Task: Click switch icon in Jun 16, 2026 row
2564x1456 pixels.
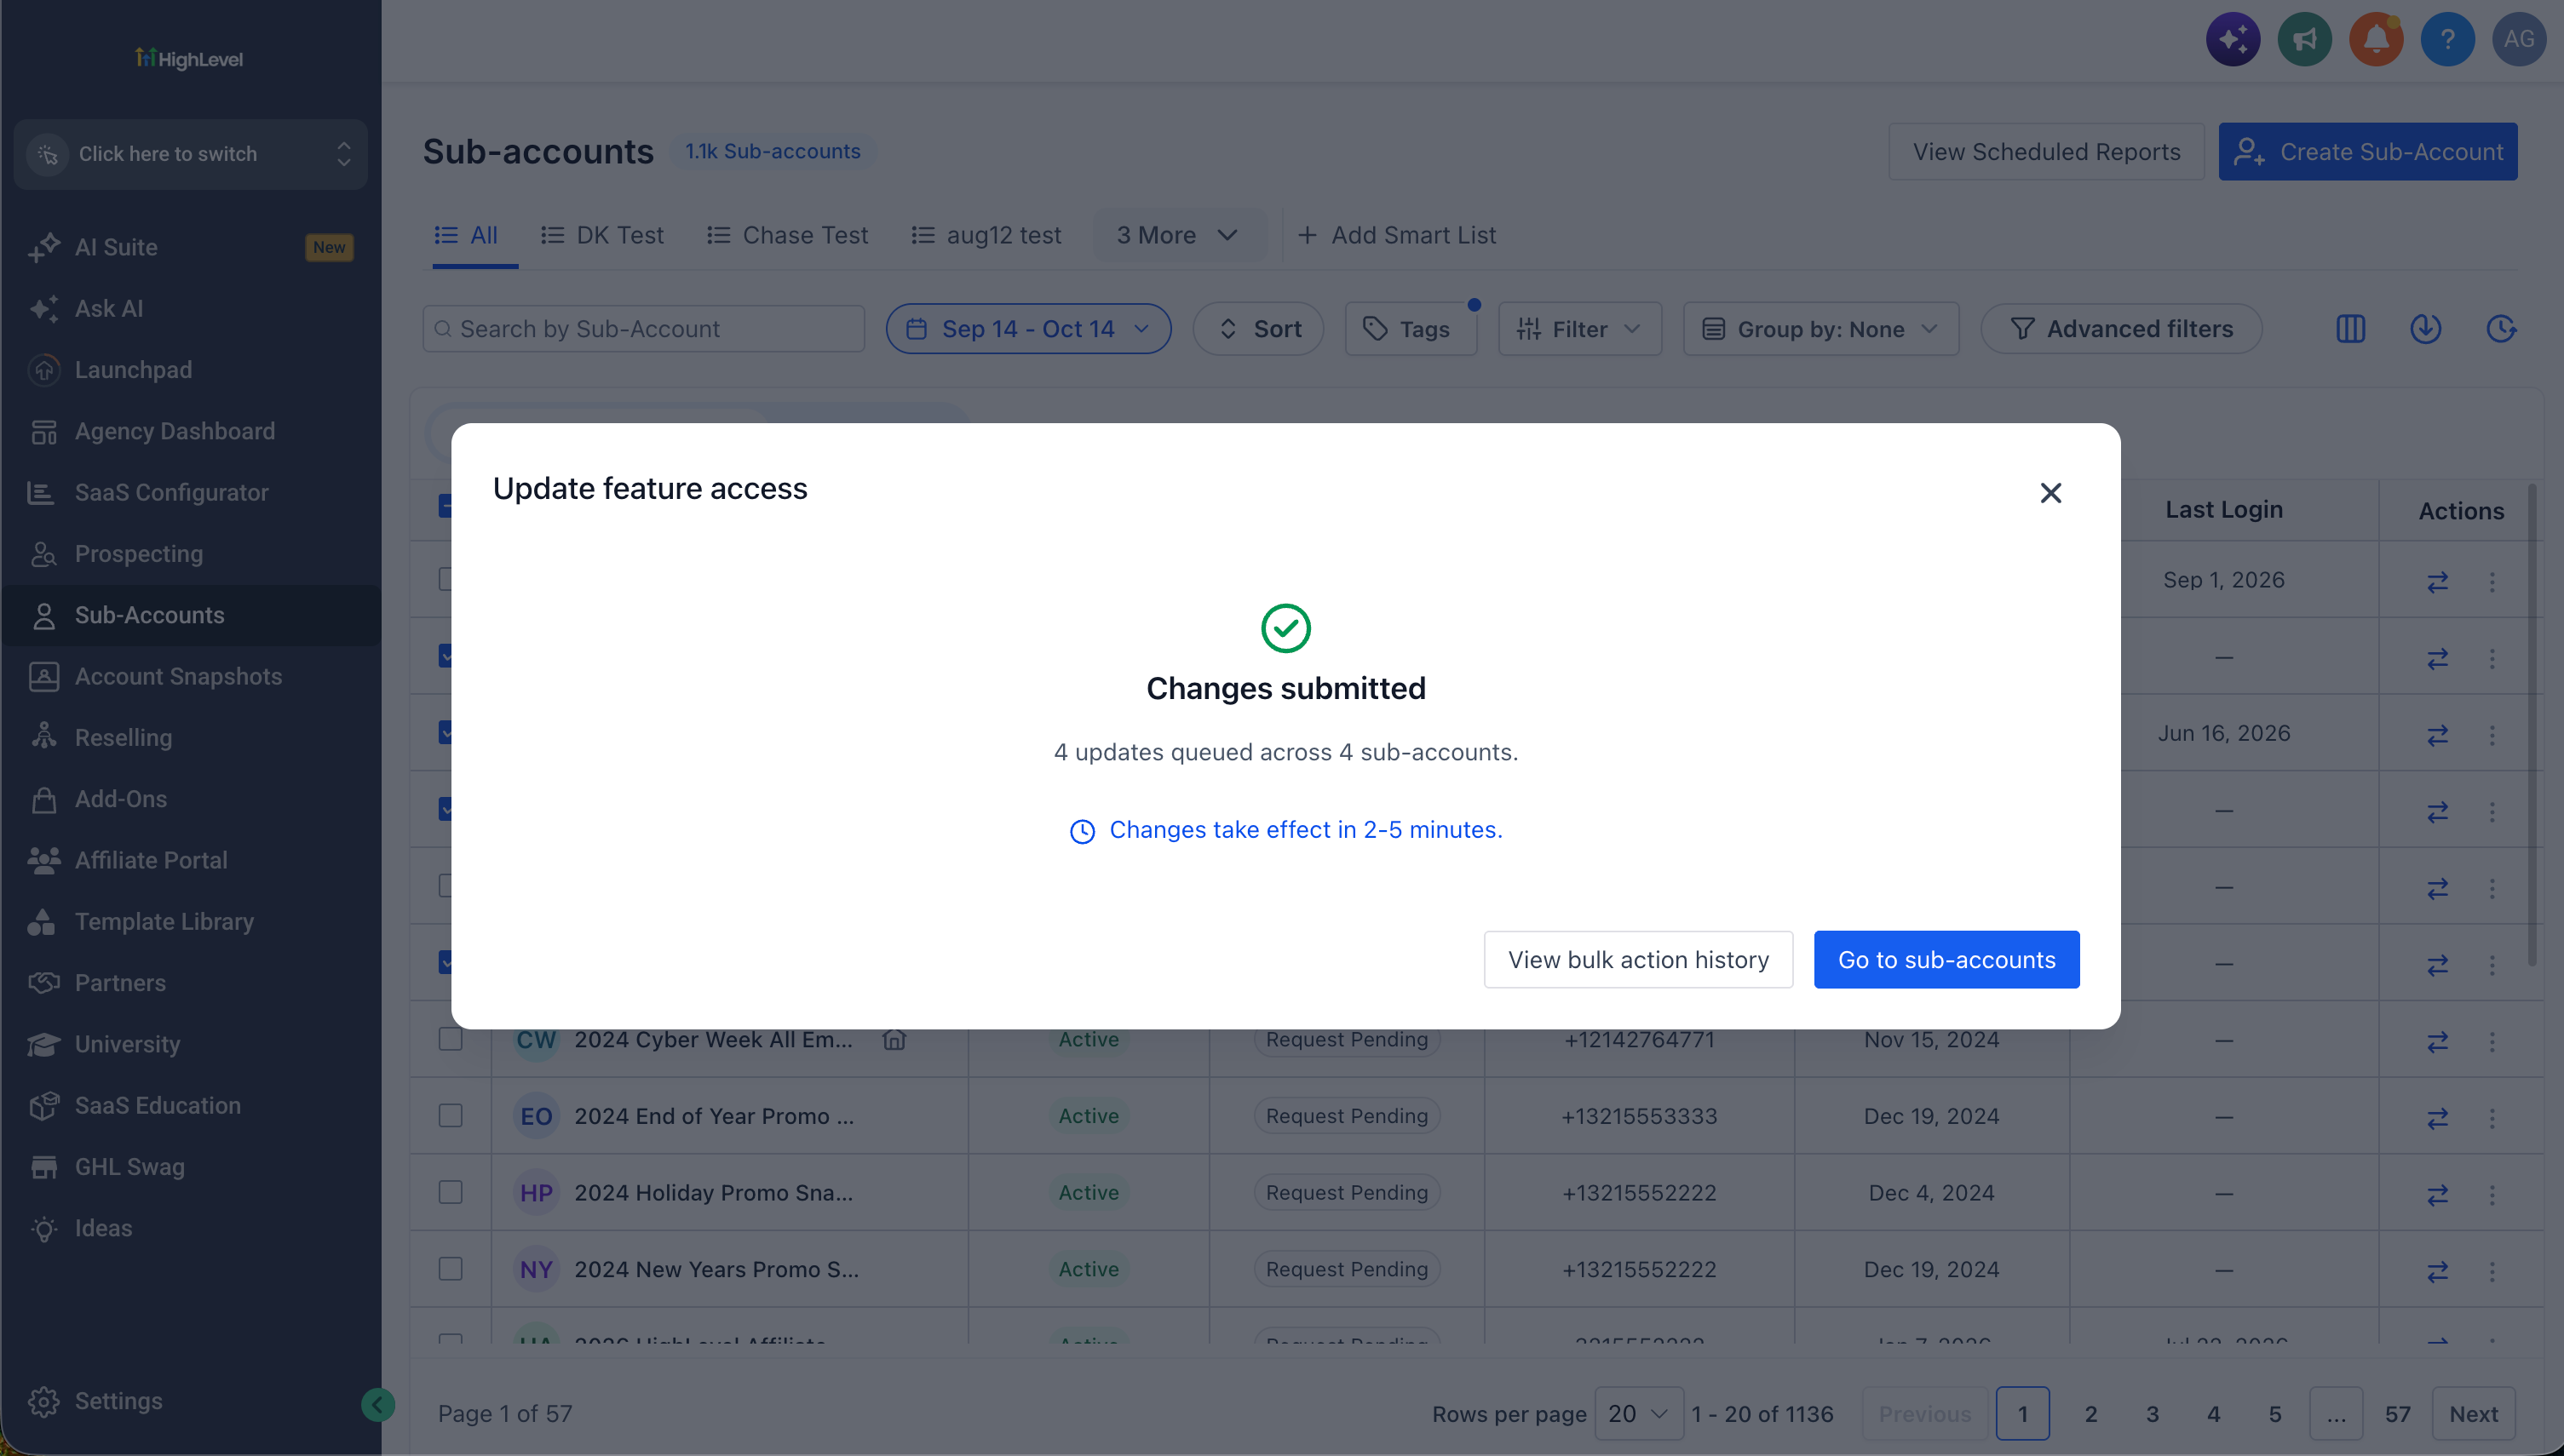Action: click(2437, 735)
